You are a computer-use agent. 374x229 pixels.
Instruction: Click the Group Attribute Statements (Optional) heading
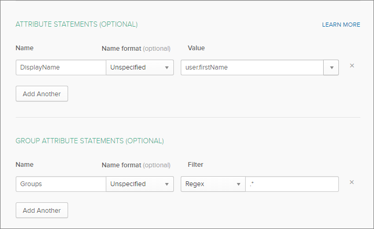coord(90,141)
